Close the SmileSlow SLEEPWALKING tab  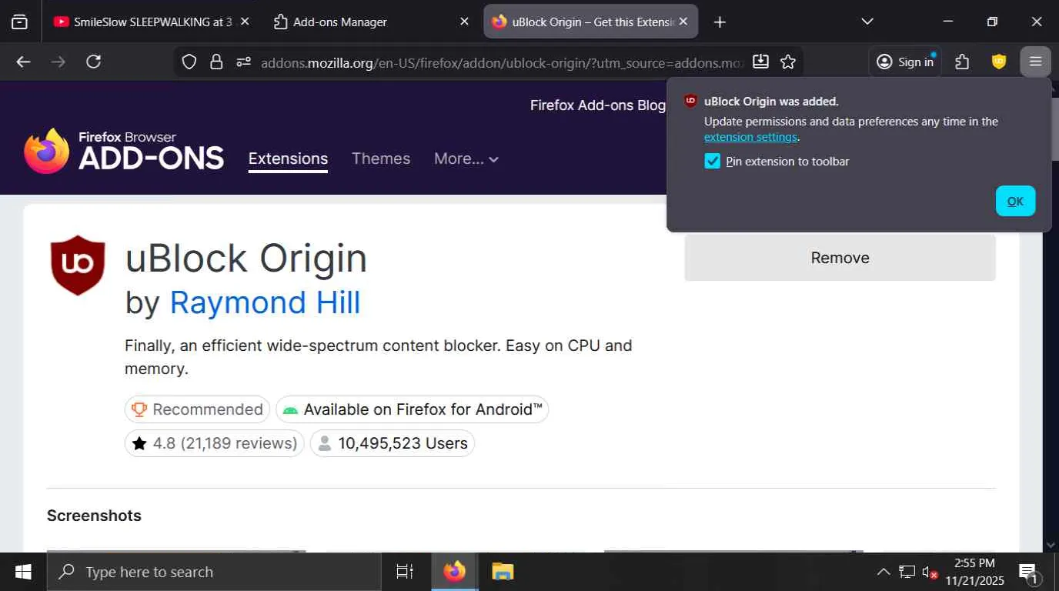245,22
